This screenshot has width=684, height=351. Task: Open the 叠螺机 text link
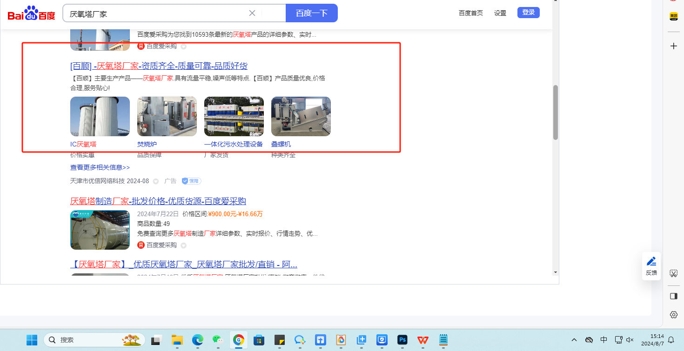click(281, 144)
